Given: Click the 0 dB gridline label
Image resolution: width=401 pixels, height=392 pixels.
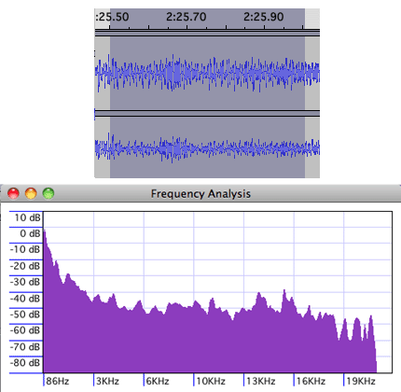Looking at the screenshot, I should [x=30, y=233].
